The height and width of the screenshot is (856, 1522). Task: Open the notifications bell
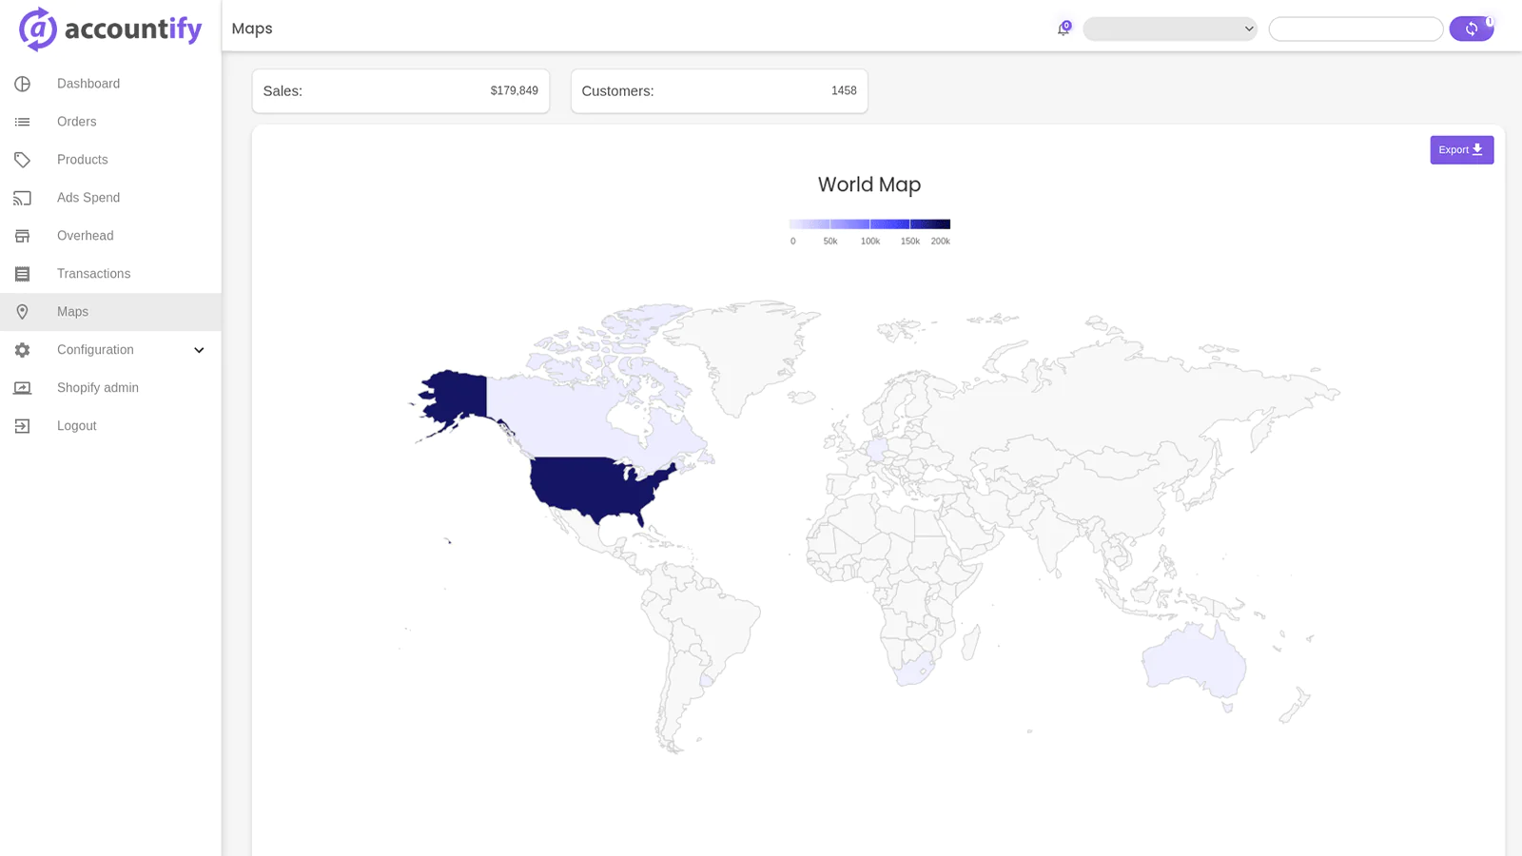pos(1063,29)
